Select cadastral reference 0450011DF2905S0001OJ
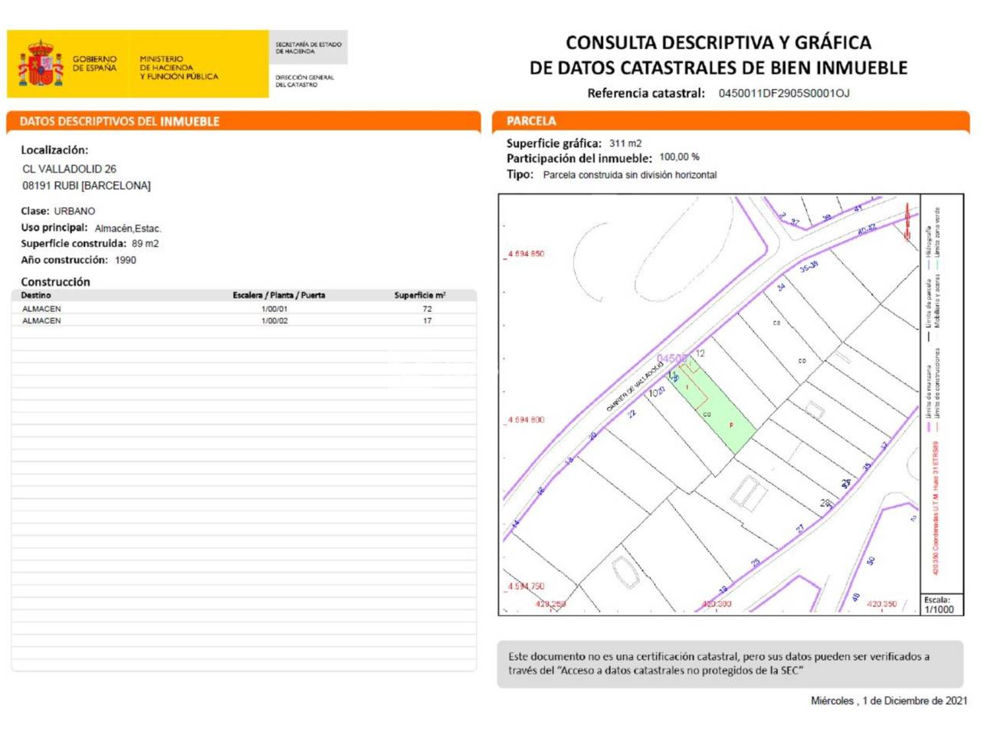The image size is (981, 736). (x=784, y=94)
